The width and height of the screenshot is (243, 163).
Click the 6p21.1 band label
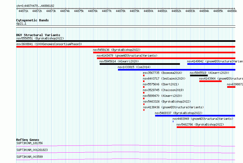(x=21, y=24)
